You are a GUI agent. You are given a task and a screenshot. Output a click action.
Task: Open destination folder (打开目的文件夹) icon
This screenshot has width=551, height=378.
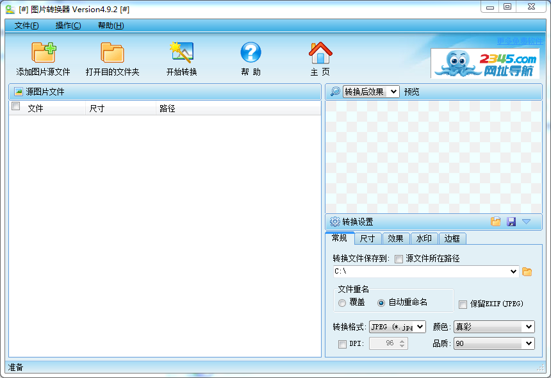113,53
